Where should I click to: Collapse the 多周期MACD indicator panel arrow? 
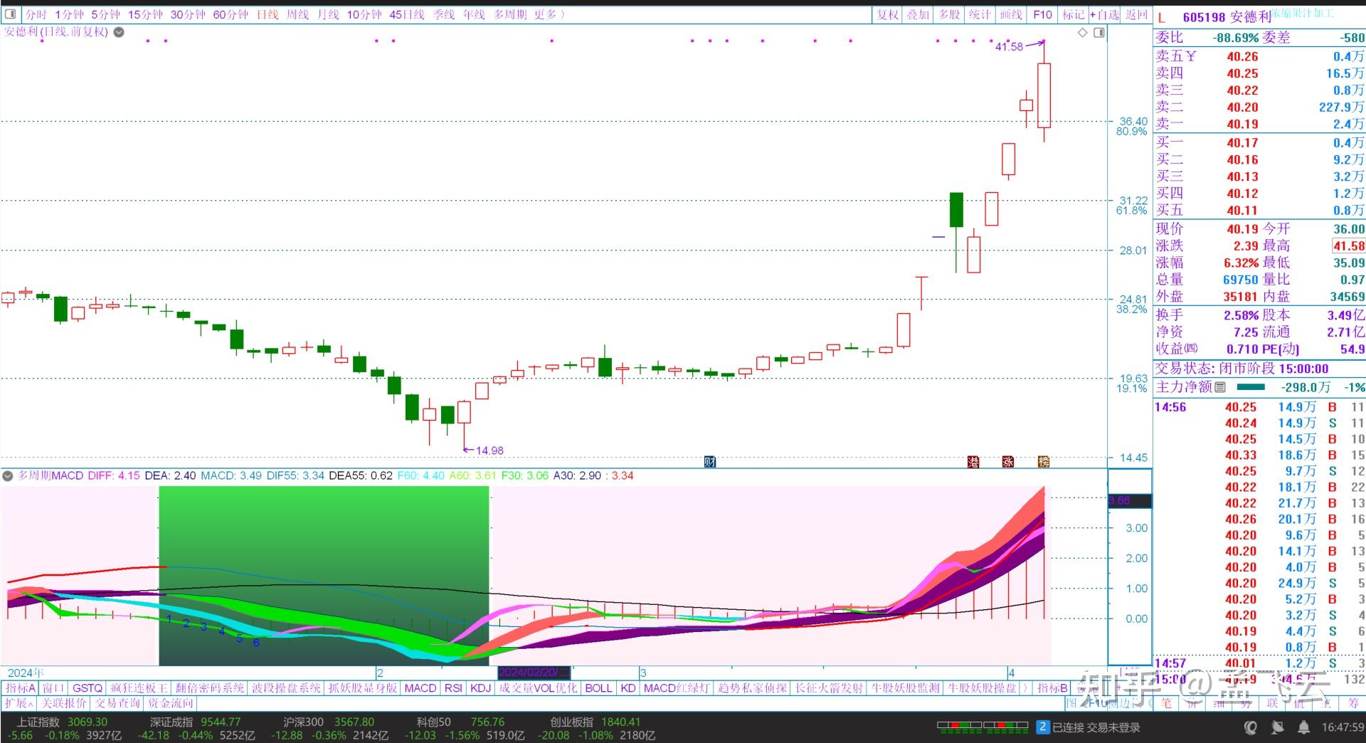7,476
